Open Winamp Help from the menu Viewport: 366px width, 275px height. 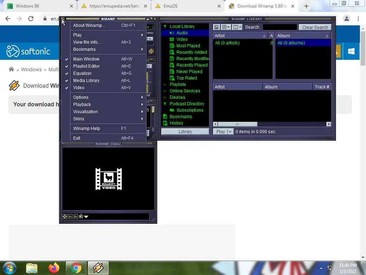tap(104, 129)
